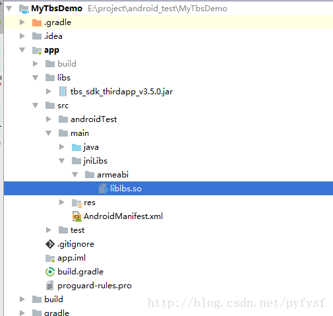Screen dimensions: 333x316
Task: Click the MyTbsDemo project icon
Action: tap(24, 9)
